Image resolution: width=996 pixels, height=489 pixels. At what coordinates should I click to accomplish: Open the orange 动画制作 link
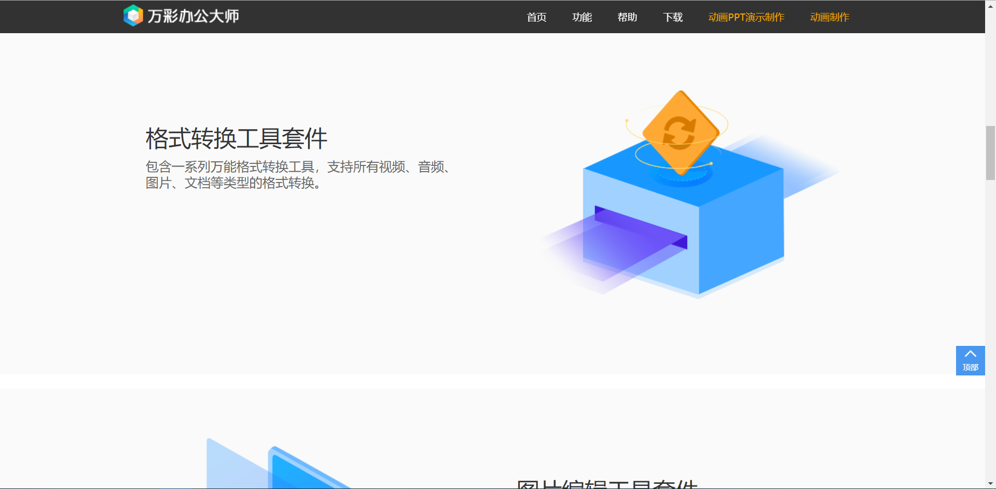tap(829, 17)
